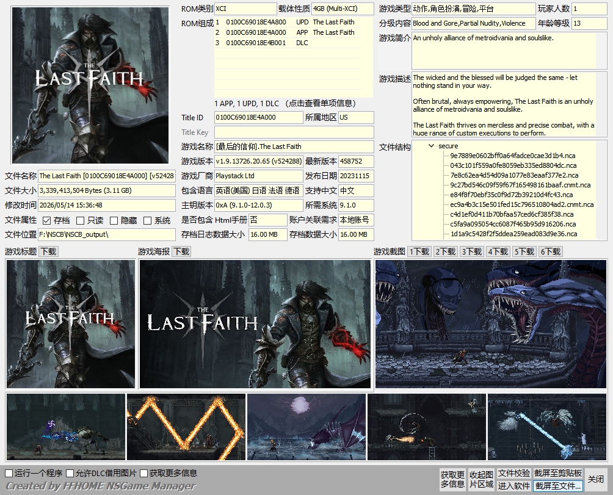Screen dimensions: 613x495
Task: Click the 年龄等级 field showing 13
Action: point(589,23)
